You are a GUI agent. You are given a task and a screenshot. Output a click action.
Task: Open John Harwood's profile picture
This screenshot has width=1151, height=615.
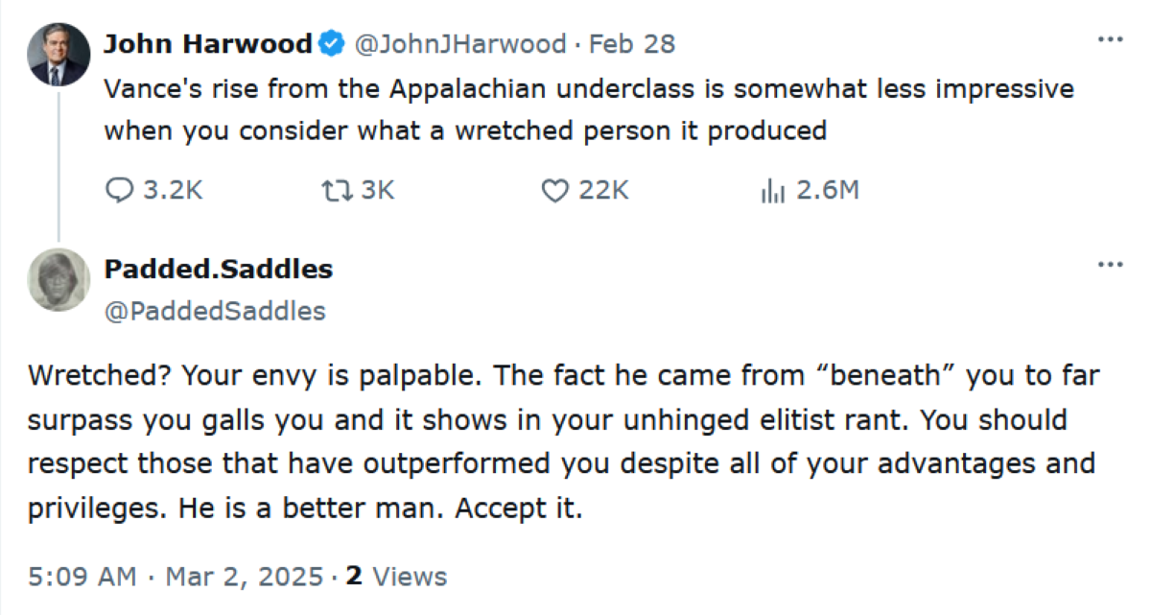[59, 55]
